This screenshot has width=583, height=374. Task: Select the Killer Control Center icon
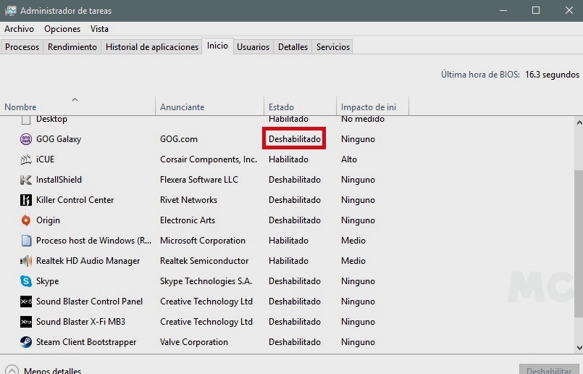(x=26, y=200)
